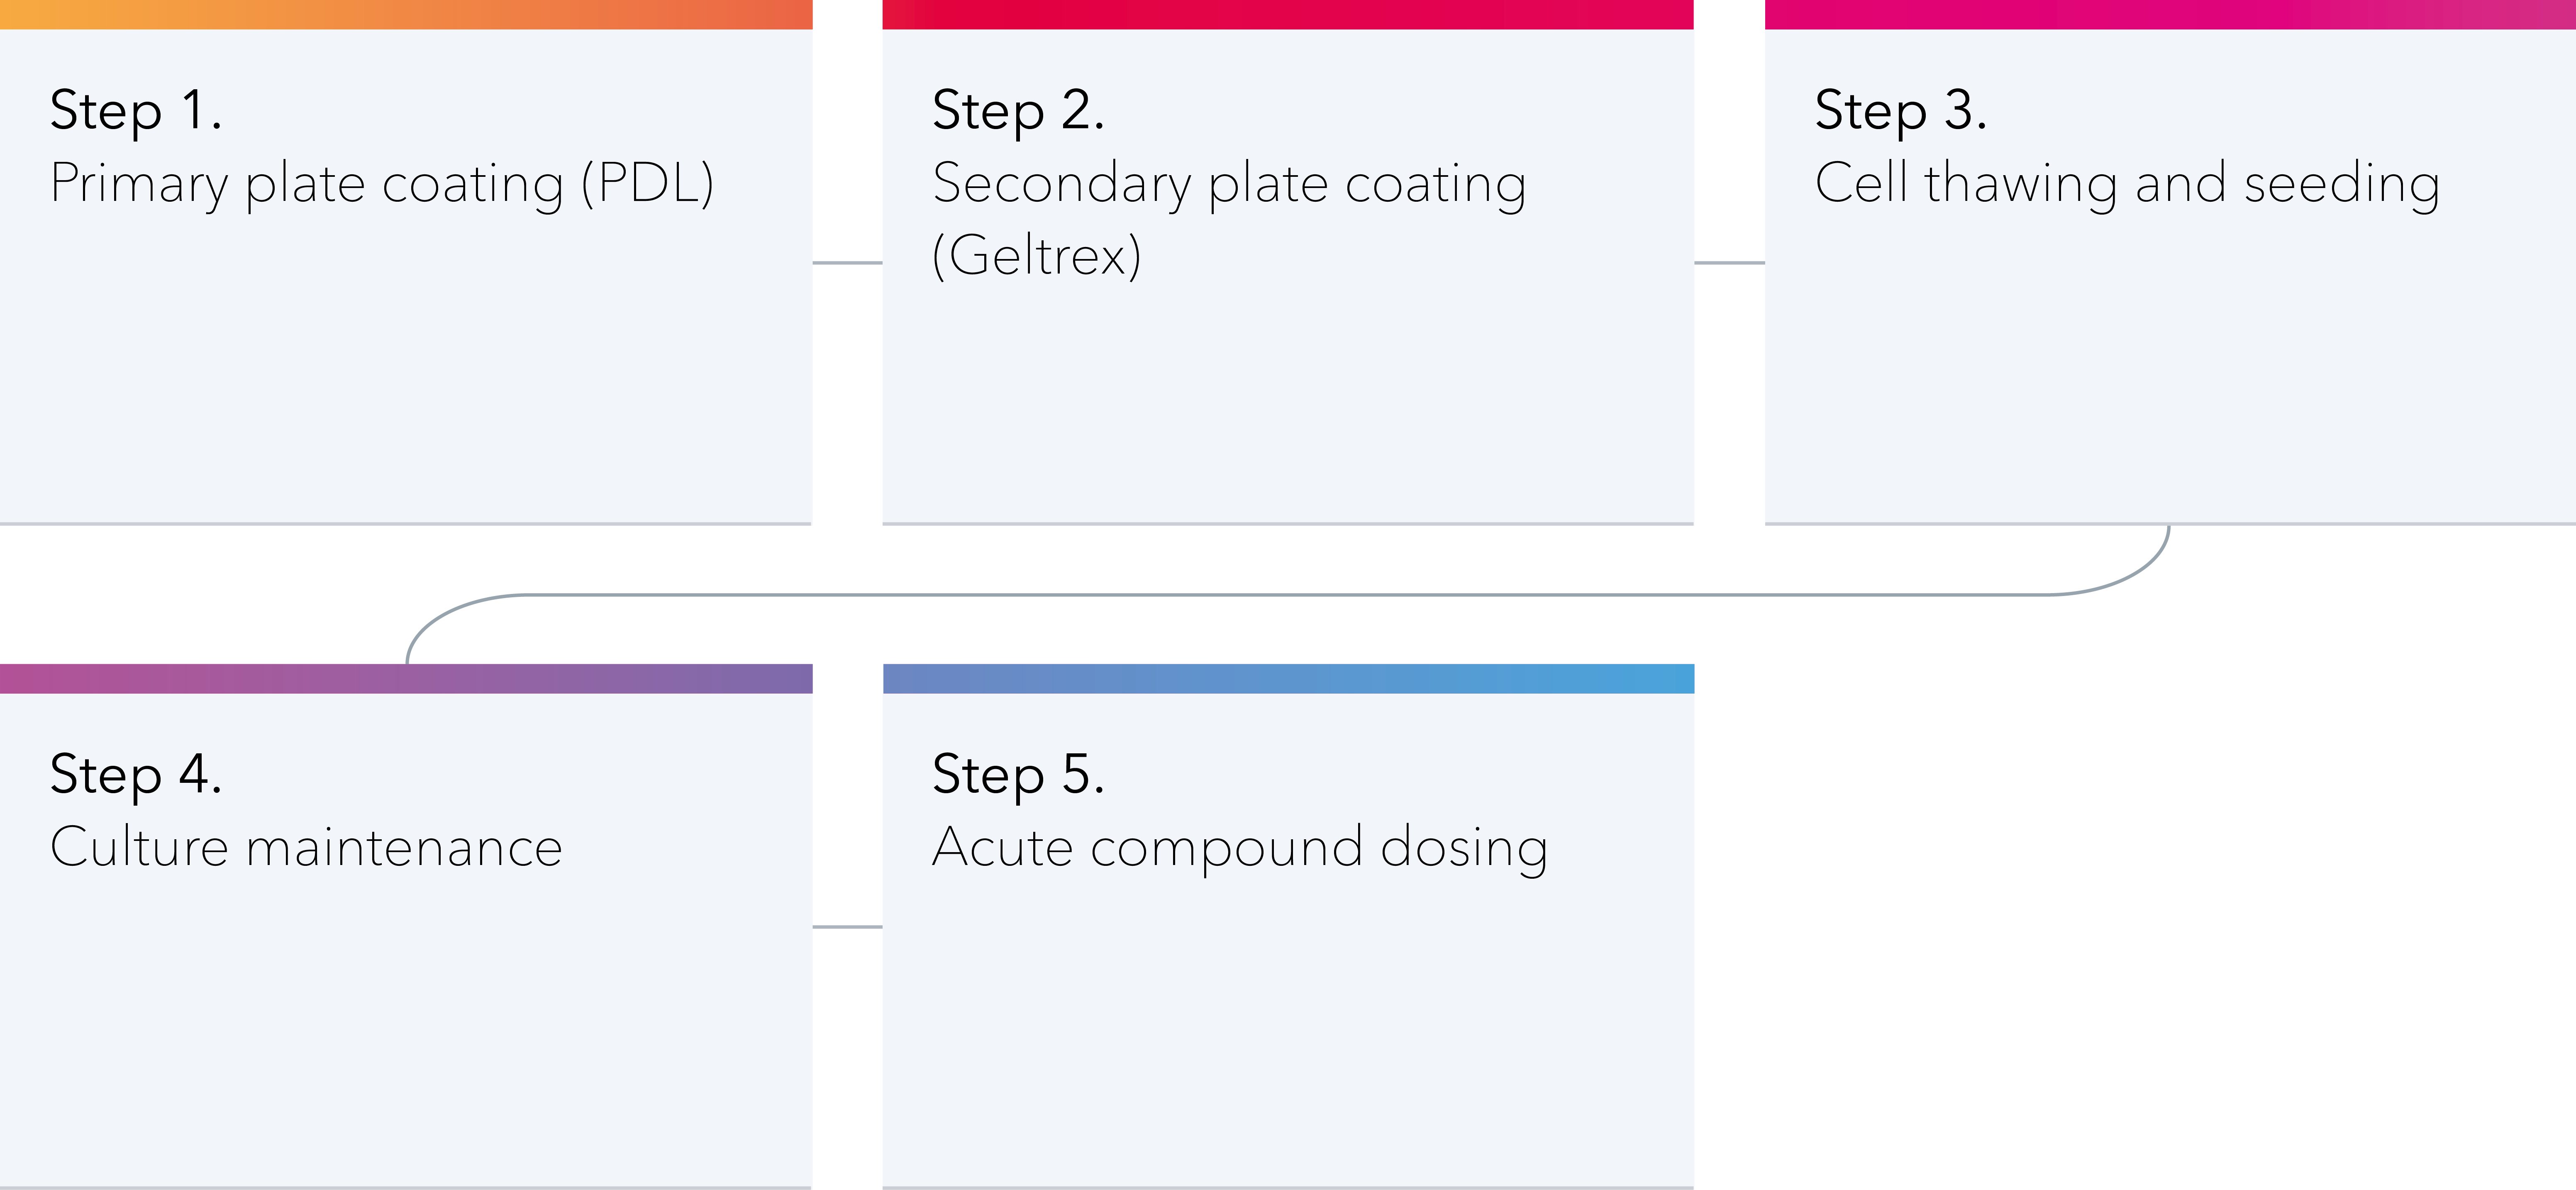The height and width of the screenshot is (1190, 2576).
Task: Select "Cell thawing and seeding" text
Action: click(x=2127, y=184)
